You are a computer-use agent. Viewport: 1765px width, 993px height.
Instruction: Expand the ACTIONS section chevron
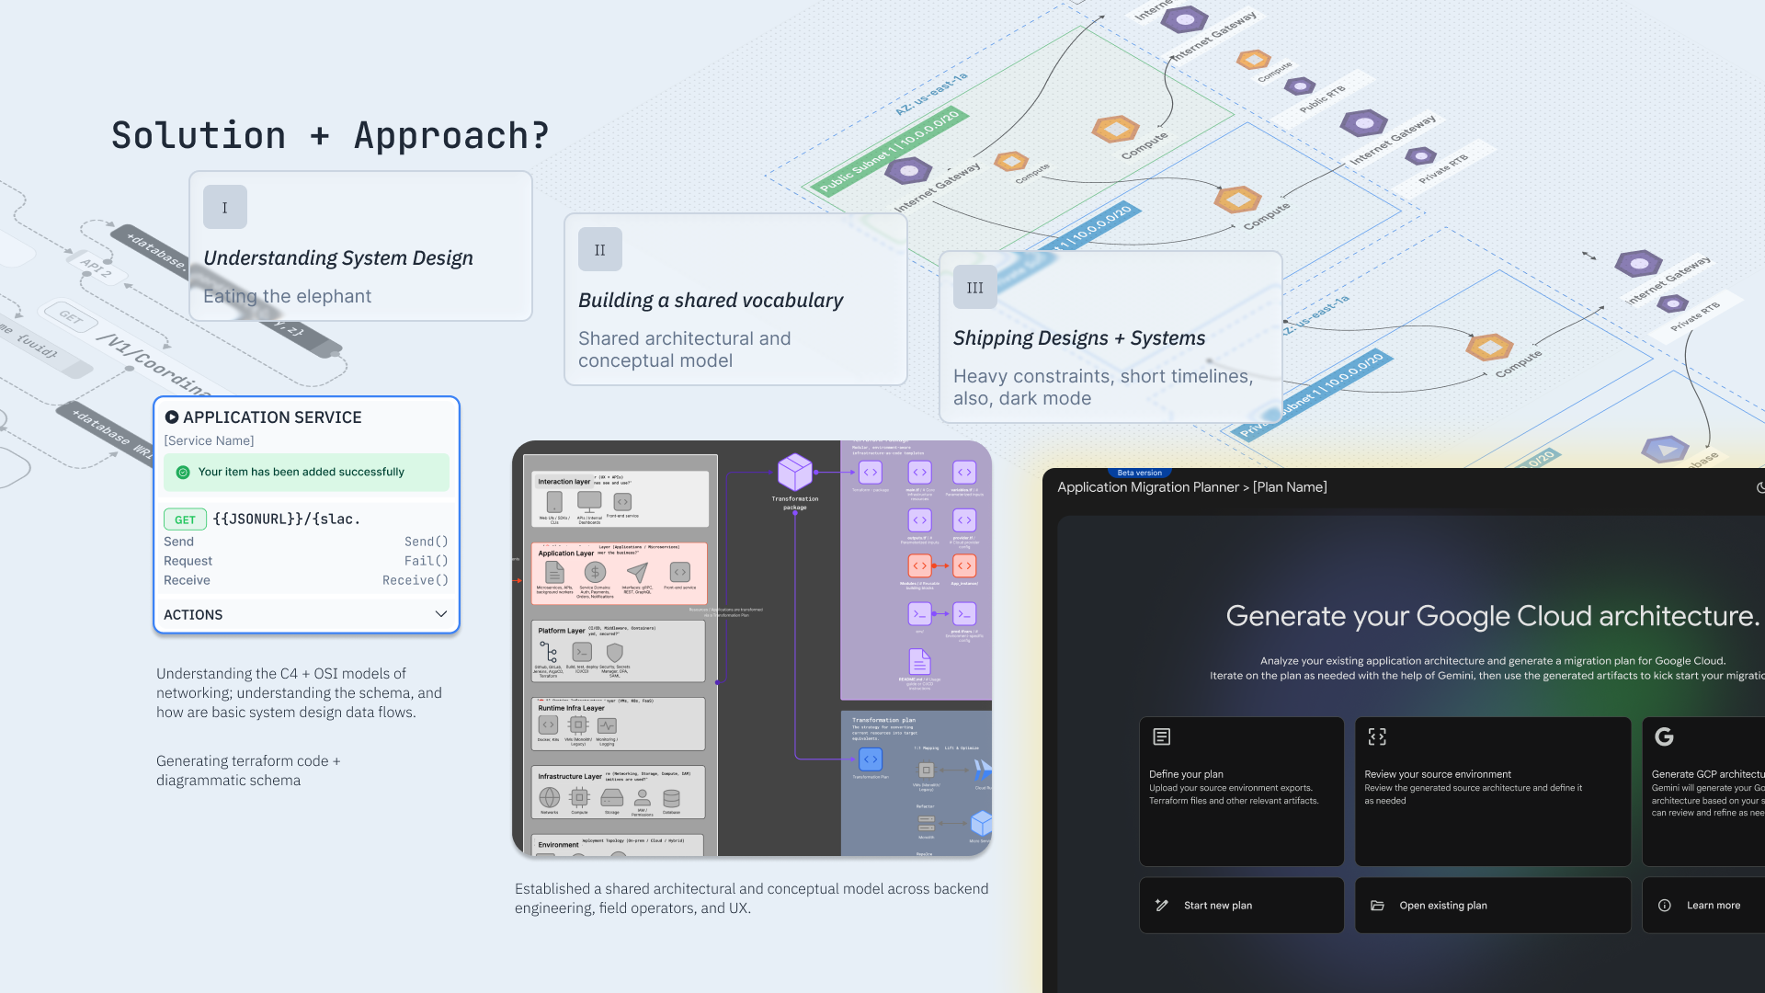click(440, 614)
